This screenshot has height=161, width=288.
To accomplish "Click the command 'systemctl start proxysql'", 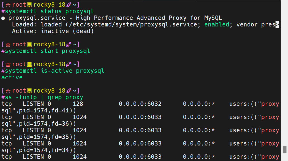I will pyautogui.click(x=47, y=51).
